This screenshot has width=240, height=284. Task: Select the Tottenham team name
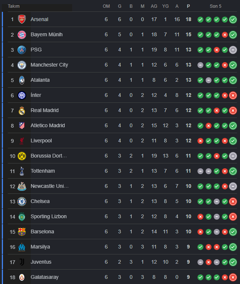tap(43, 171)
